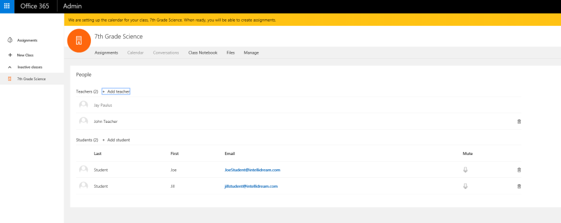The image size is (561, 223).
Task: Click the Assignments icon in the sidebar
Action: point(10,40)
